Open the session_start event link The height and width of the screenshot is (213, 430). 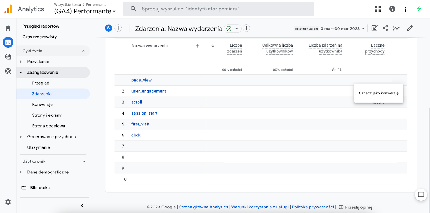coord(144,113)
